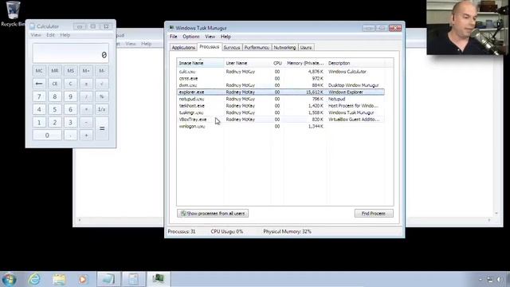510x287 pixels.
Task: Click calculator MC button
Action: click(x=39, y=71)
